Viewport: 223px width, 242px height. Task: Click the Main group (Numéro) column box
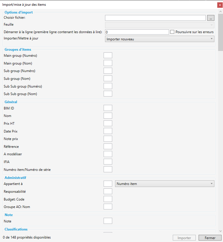pos(108,55)
